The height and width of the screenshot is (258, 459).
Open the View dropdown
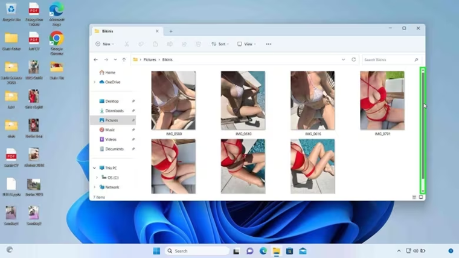tap(246, 44)
